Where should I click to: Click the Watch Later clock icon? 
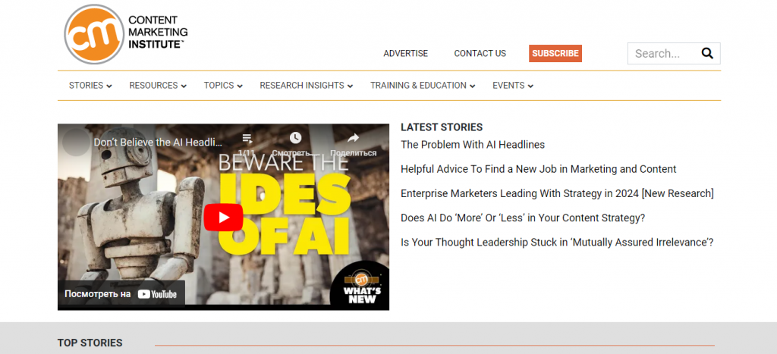click(x=295, y=138)
